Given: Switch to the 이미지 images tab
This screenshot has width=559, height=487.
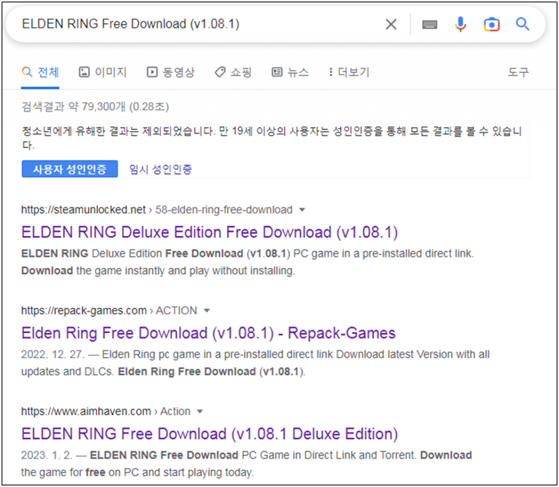Looking at the screenshot, I should coord(103,72).
